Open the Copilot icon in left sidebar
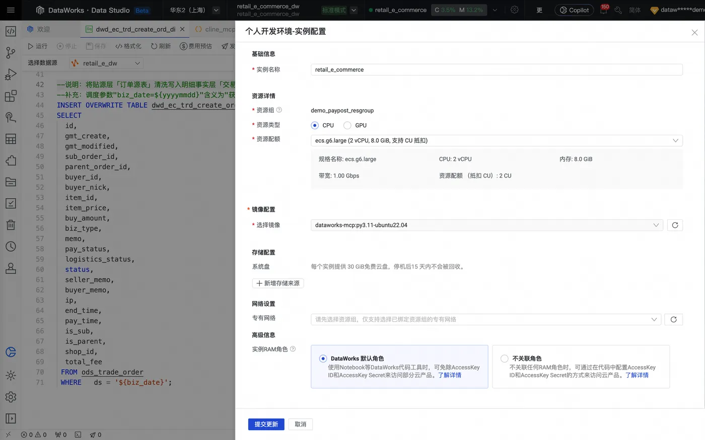The image size is (705, 440). pos(11,352)
